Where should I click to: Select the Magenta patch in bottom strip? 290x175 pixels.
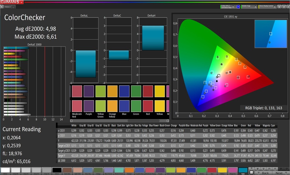[232, 171]
